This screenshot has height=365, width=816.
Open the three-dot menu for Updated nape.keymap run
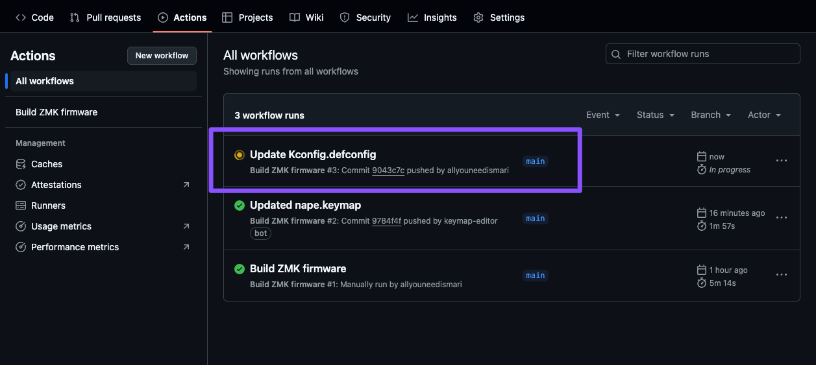coord(782,218)
